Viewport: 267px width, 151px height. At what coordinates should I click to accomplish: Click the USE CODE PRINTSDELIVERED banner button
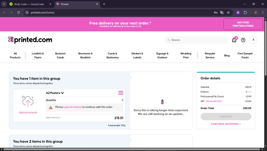pyautogui.click(x=243, y=24)
